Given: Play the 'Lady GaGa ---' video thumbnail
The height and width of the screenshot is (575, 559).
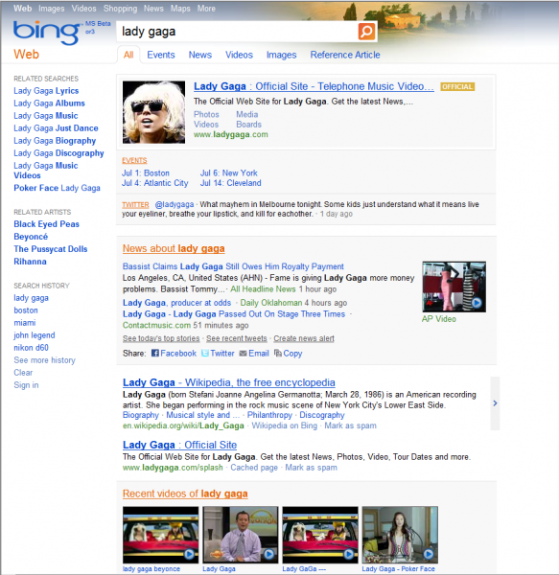Looking at the screenshot, I should point(320,535).
